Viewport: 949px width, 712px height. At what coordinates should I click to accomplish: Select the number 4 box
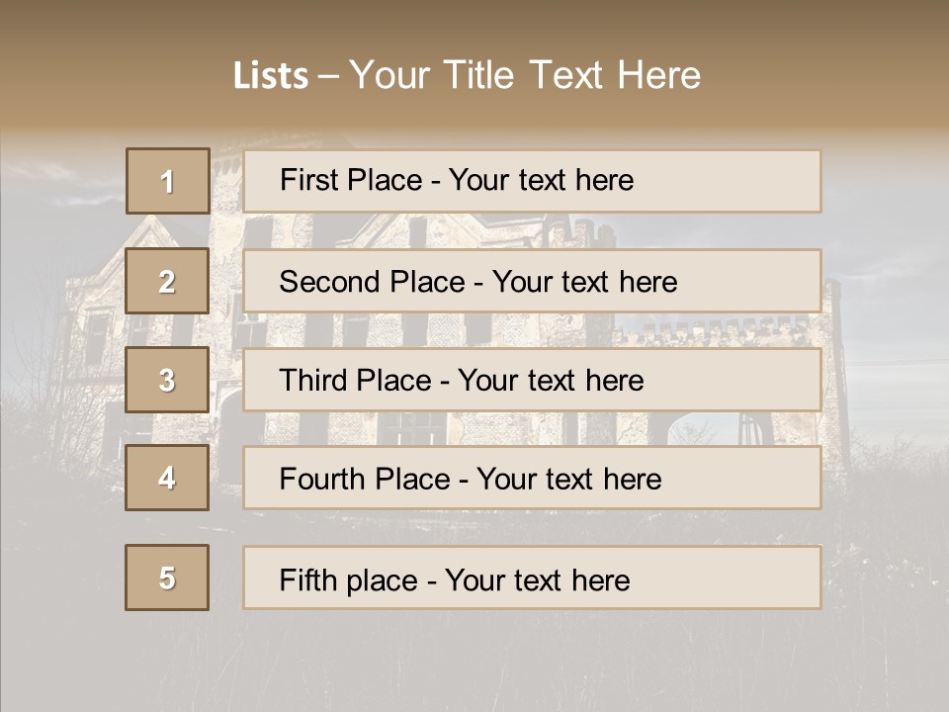point(167,478)
